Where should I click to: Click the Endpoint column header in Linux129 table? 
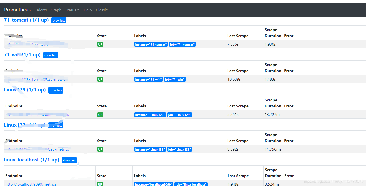click(14, 106)
